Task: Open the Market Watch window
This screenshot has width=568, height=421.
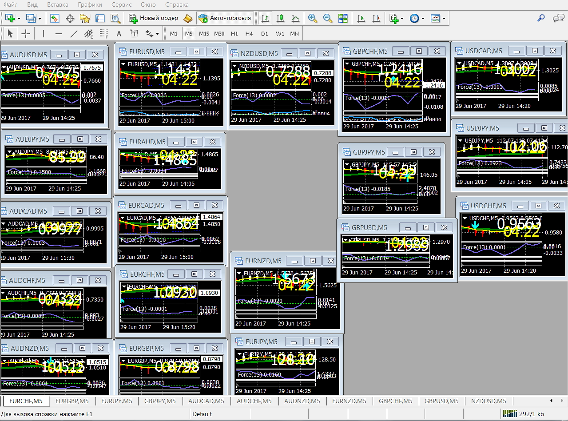Action: pos(55,18)
